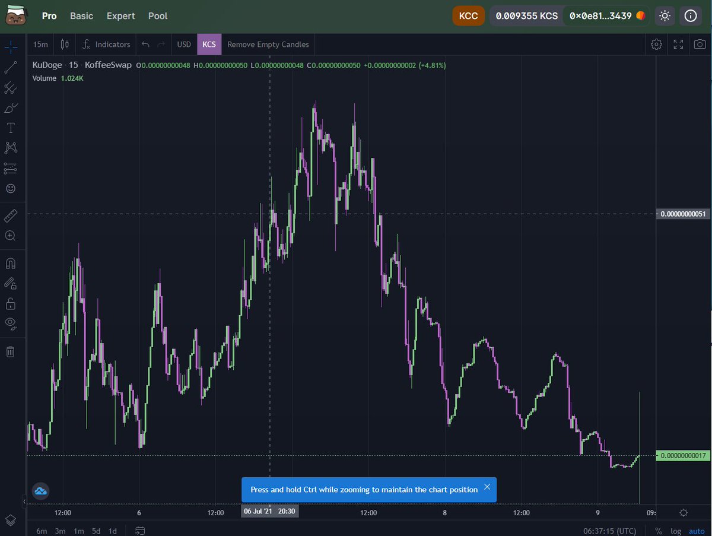Switch the chart to log scale

pyautogui.click(x=676, y=531)
